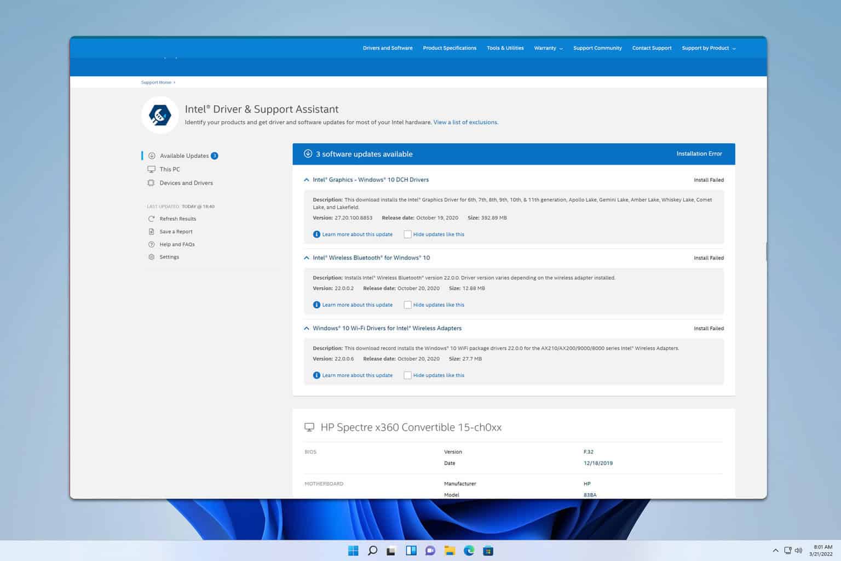
Task: Click Learn more about this update for Bluetooth
Action: point(357,305)
